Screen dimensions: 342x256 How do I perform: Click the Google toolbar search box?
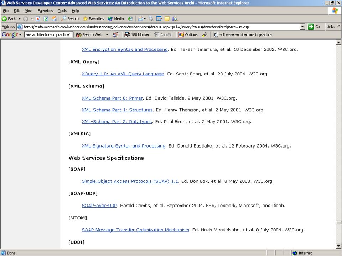click(x=48, y=34)
